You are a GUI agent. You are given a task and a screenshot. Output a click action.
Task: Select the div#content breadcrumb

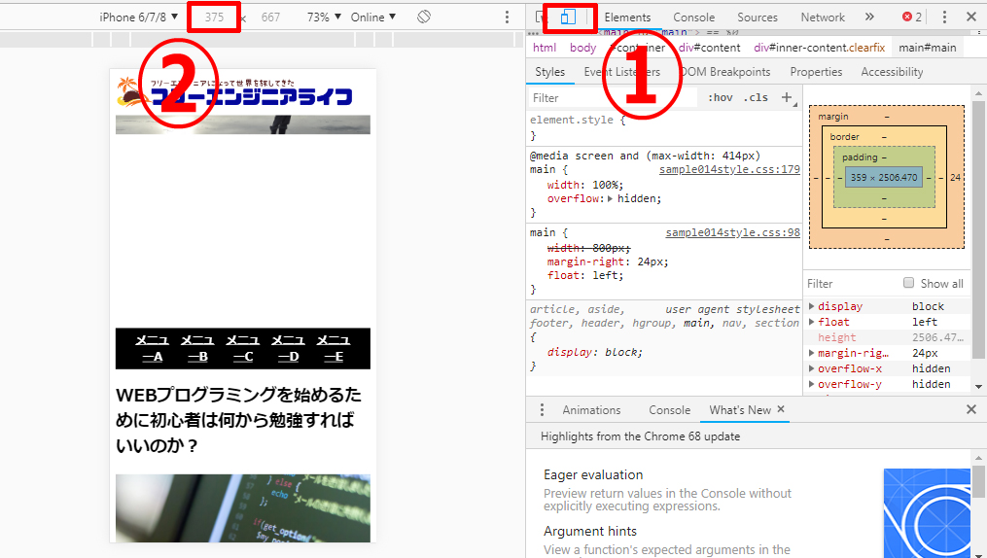click(x=709, y=48)
